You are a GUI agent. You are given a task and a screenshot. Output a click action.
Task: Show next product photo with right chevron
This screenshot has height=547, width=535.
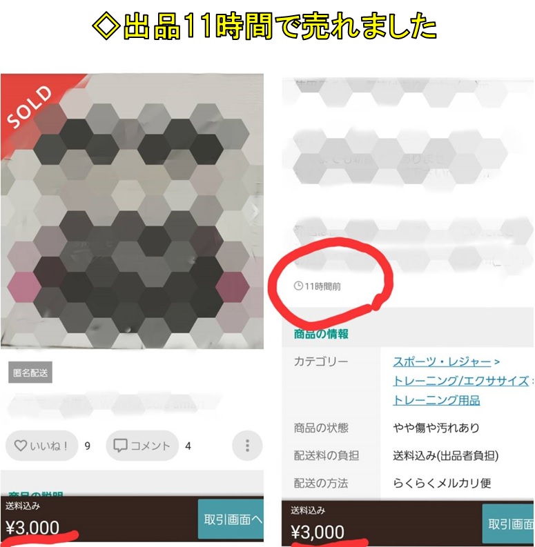pyautogui.click(x=255, y=211)
